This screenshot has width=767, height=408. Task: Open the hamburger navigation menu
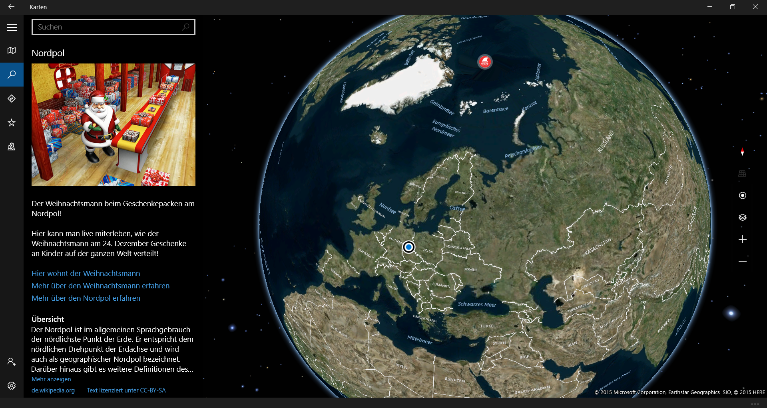[x=12, y=27]
